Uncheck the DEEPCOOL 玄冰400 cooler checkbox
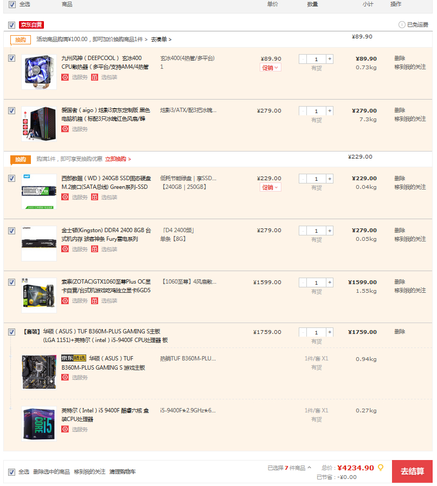 (x=12, y=58)
